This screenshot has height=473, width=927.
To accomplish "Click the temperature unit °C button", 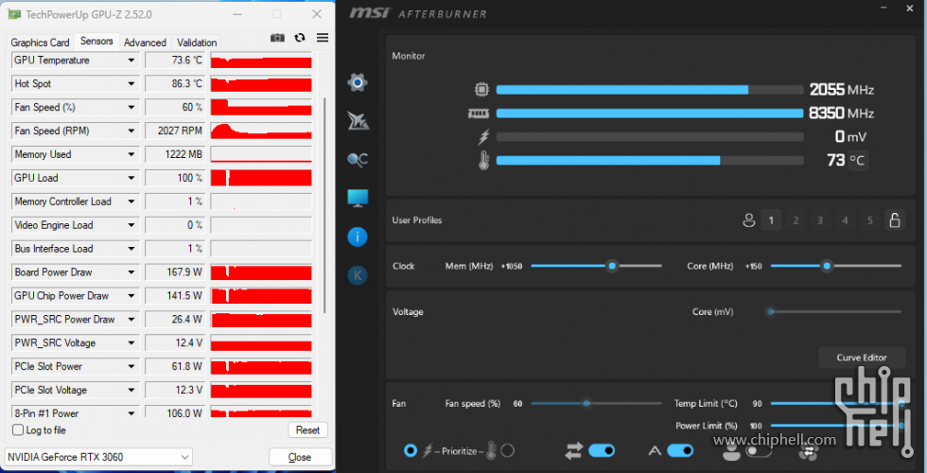I will pos(858,160).
